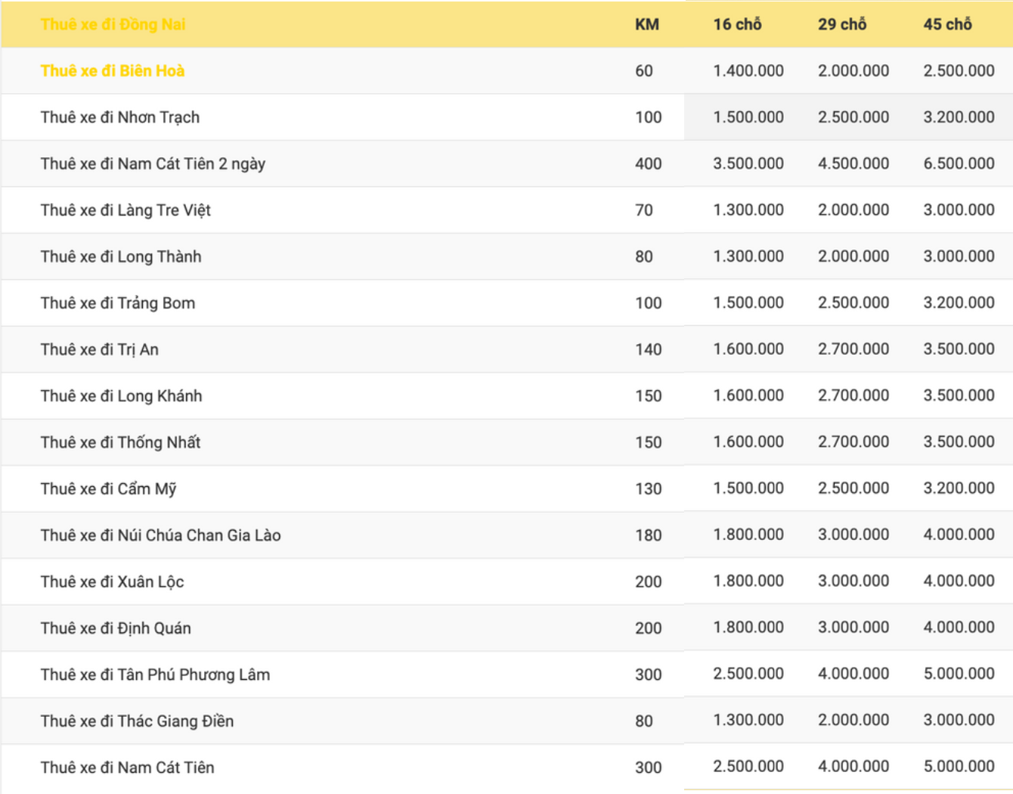Open the 'Thuê xe đi Đồng Nai' header link

(x=113, y=24)
